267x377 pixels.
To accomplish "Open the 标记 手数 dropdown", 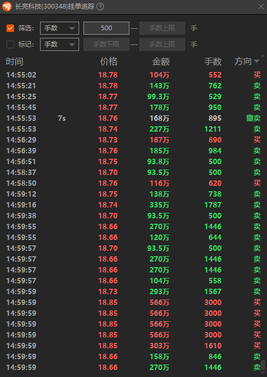I will click(60, 44).
